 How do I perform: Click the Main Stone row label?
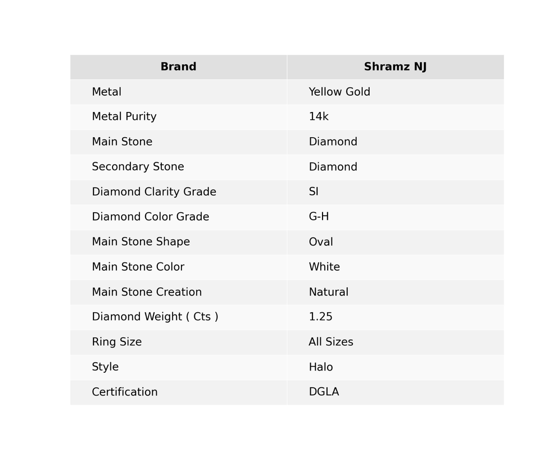(x=122, y=142)
